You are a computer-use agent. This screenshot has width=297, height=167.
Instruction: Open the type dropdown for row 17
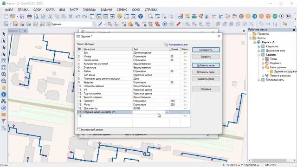[x=167, y=112]
